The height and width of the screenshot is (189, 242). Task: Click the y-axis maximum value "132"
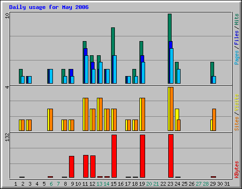7,137
